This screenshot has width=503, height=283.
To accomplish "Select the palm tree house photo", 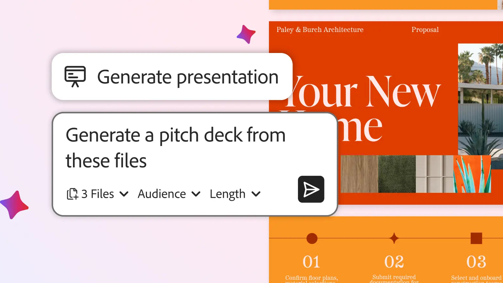I will pyautogui.click(x=480, y=97).
